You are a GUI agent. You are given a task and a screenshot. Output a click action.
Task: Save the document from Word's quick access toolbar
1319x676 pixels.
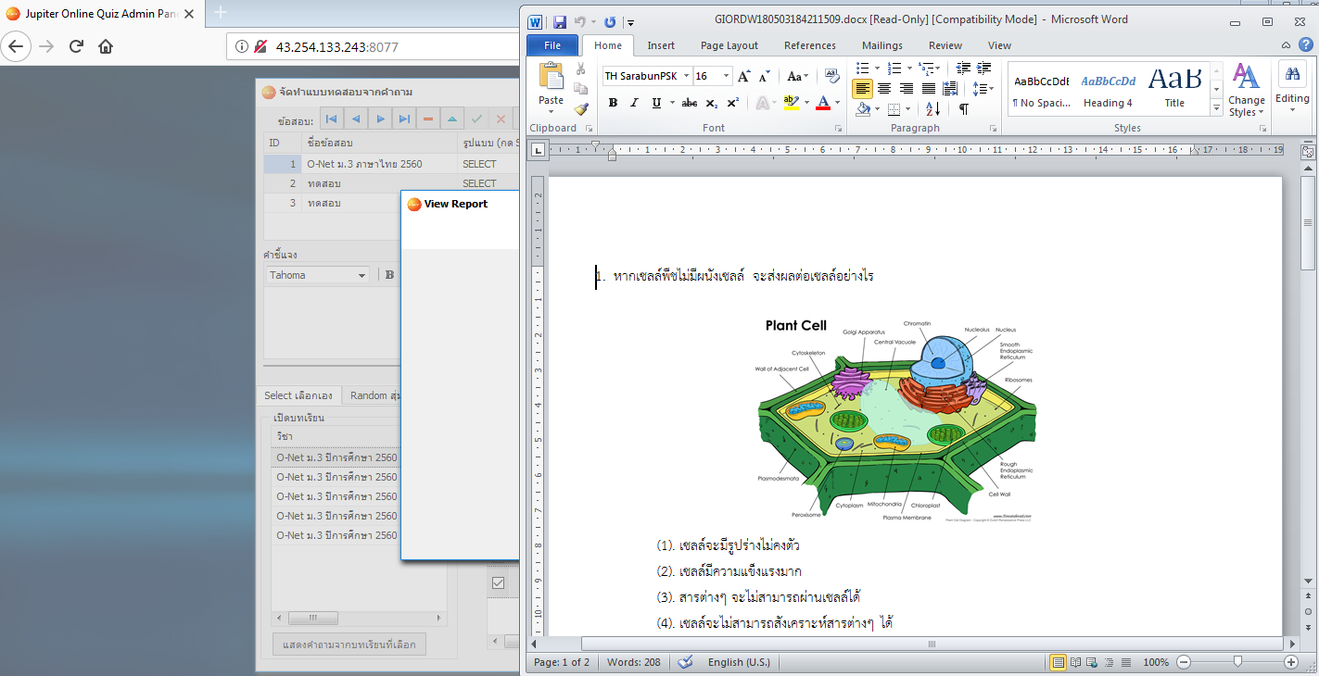559,21
